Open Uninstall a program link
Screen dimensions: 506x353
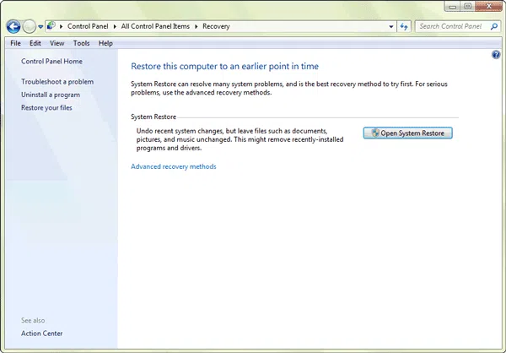(x=51, y=95)
